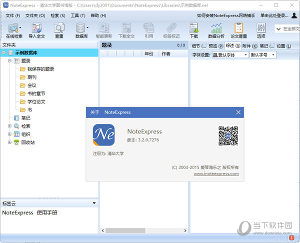Switch to the 预览 (P) tab
The image size is (300, 243).
point(216,46)
